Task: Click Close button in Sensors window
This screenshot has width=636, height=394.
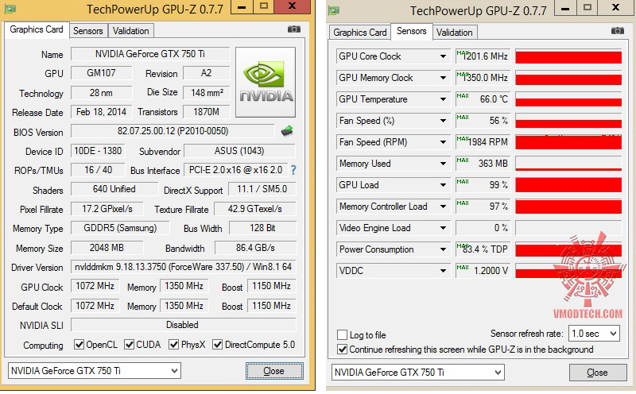Action: coord(598,373)
